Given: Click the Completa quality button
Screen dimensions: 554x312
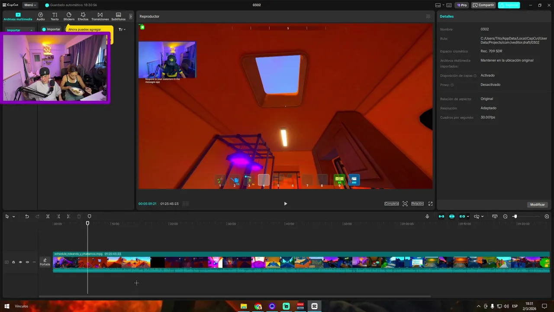Looking at the screenshot, I should coord(392,204).
